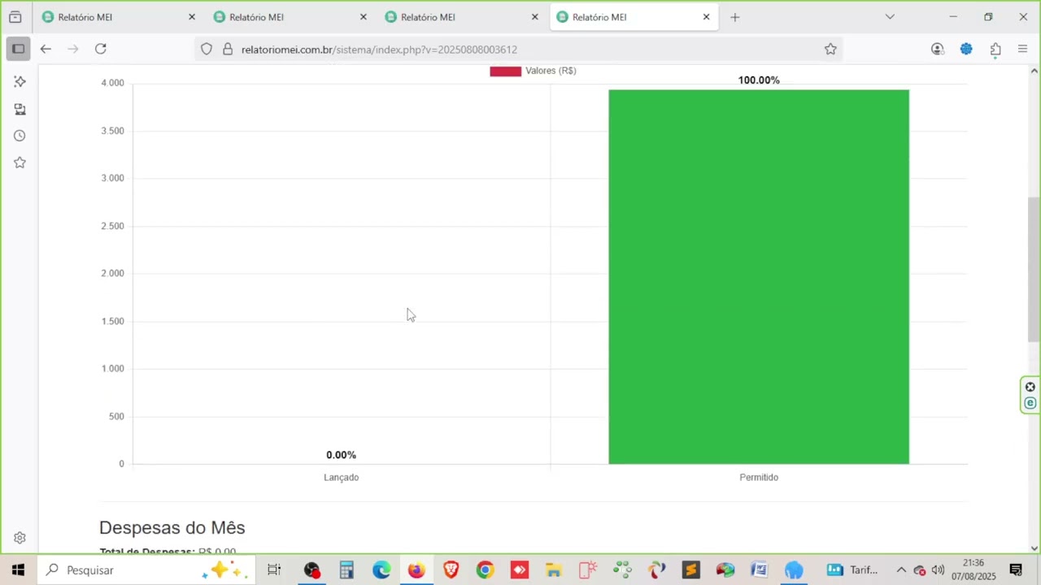Open Brave browser from the taskbar
The height and width of the screenshot is (585, 1041).
point(451,570)
